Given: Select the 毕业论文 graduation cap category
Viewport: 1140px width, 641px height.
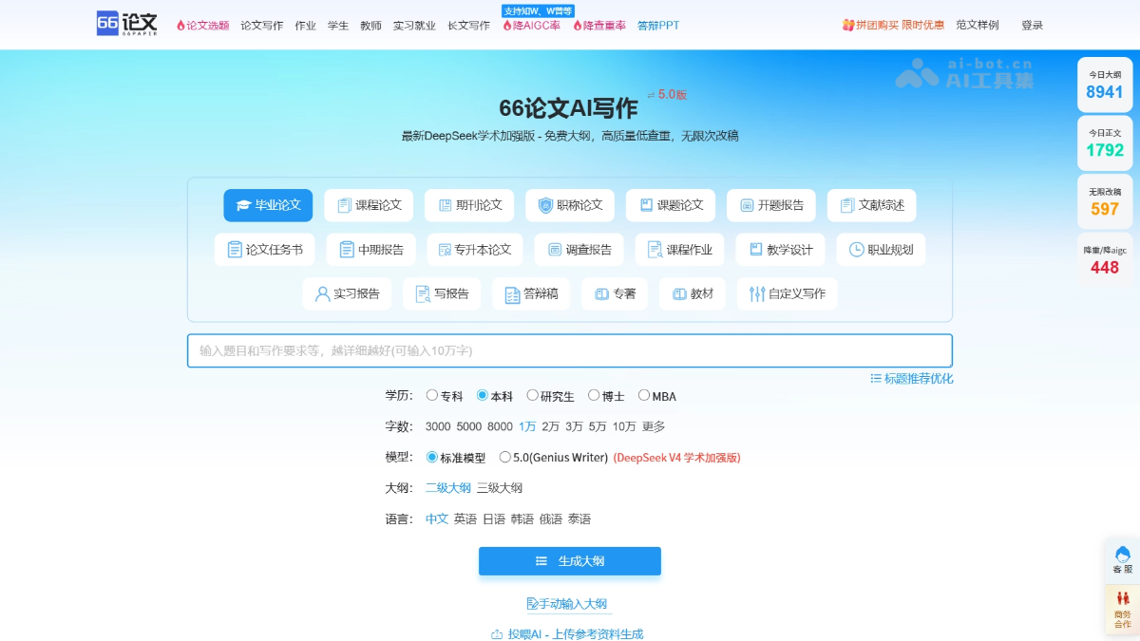Looking at the screenshot, I should [268, 205].
